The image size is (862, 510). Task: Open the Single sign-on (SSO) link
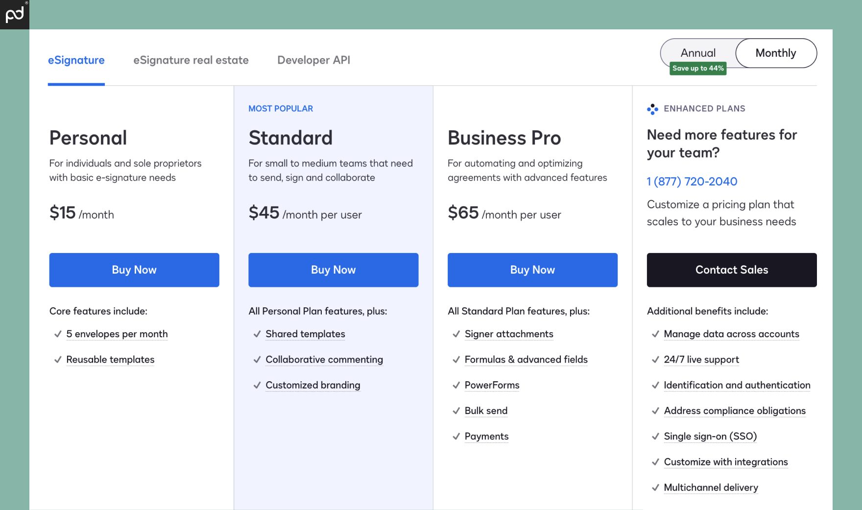710,436
